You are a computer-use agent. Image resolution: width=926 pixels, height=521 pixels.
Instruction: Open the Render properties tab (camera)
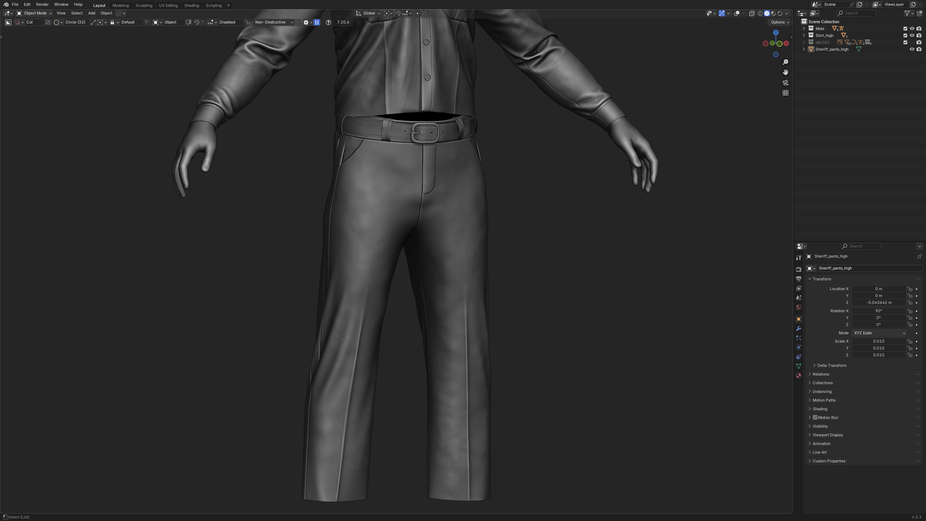click(798, 269)
